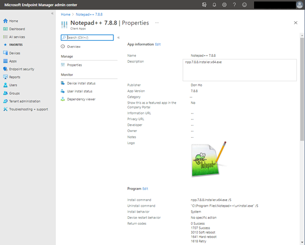Click Microsoft Endpoint Manager admin center title
Screen dimensions: 305x245
[x=41, y=5]
